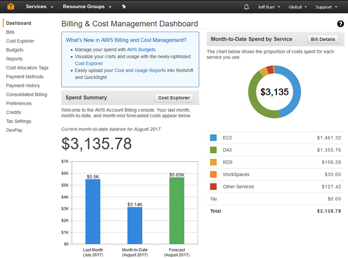This screenshot has height=258, width=348.
Task: Expand the Resource Groups dropdown
Action: click(x=87, y=7)
